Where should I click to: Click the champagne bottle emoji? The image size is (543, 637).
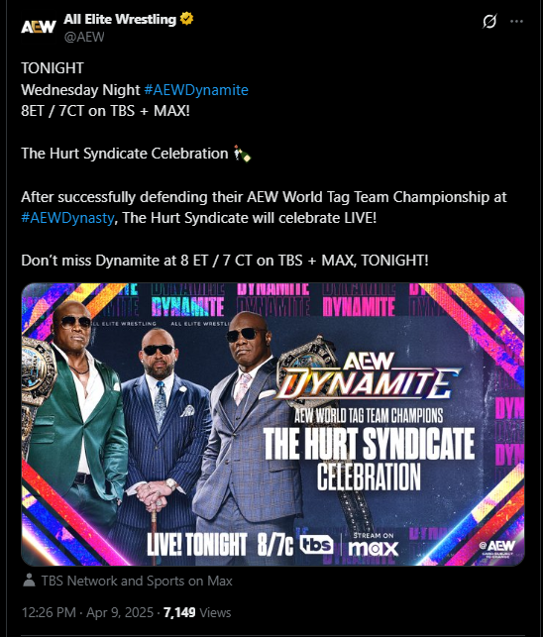[x=242, y=154]
